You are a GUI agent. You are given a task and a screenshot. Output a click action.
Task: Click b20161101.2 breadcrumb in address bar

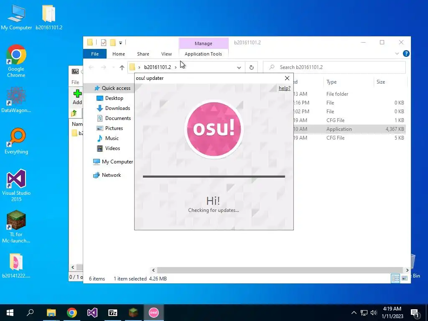click(158, 67)
